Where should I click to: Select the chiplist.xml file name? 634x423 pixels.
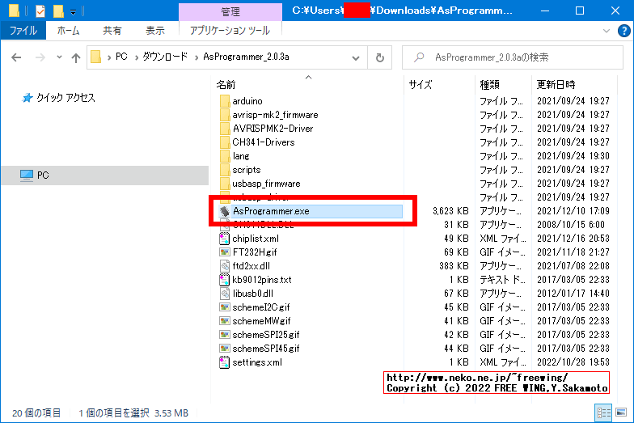[x=256, y=239]
